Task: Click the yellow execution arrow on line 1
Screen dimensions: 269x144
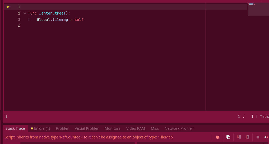Action: pos(8,7)
